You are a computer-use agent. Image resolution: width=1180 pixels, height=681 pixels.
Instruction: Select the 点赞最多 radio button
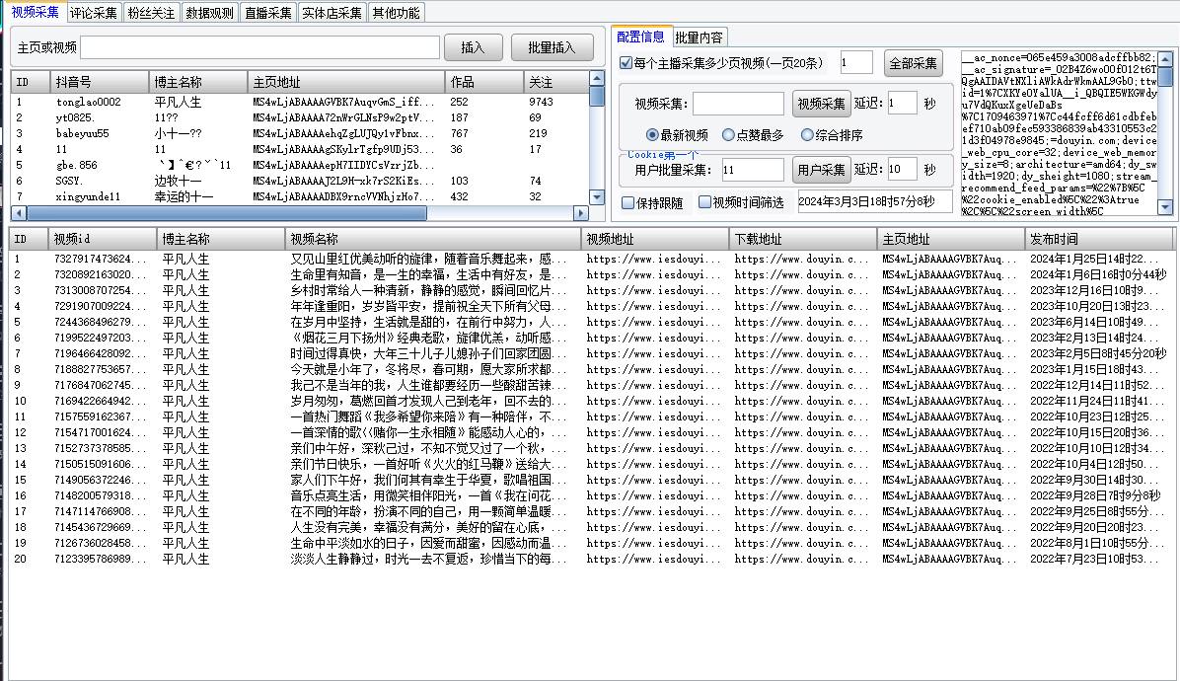(729, 135)
